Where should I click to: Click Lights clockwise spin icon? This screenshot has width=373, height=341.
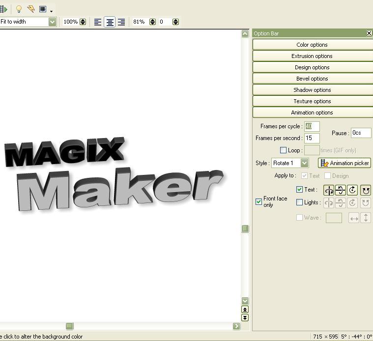click(352, 203)
